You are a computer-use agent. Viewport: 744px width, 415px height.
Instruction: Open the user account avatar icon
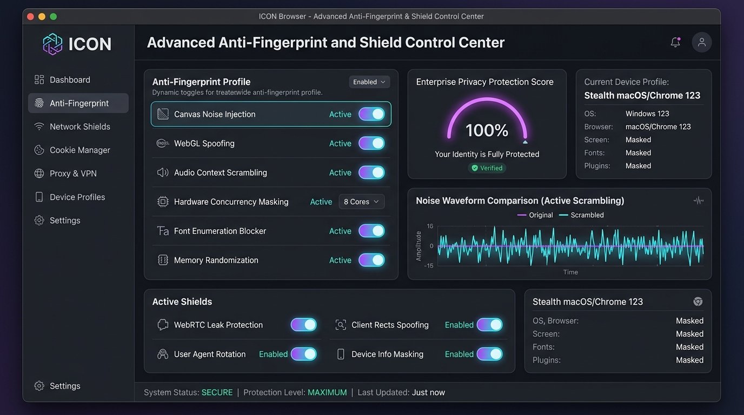click(702, 42)
